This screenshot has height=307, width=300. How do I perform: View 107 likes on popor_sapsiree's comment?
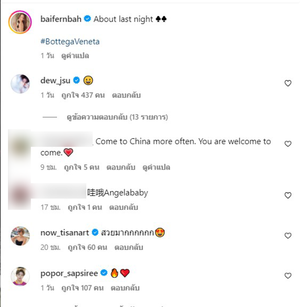coord(82,288)
